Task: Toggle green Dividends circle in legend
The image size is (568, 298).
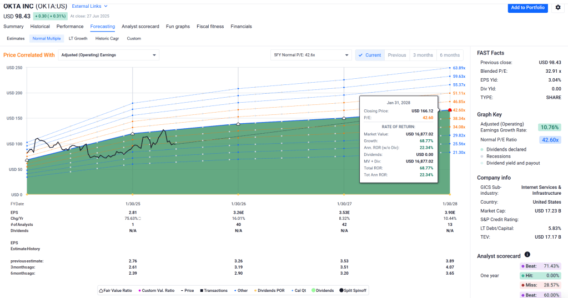Action: pyautogui.click(x=314, y=290)
